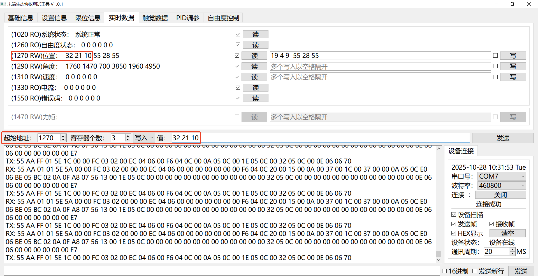Image resolution: width=538 pixels, height=276 pixels.
Task: Open the 波特率 460800 dropdown
Action: [x=501, y=185]
